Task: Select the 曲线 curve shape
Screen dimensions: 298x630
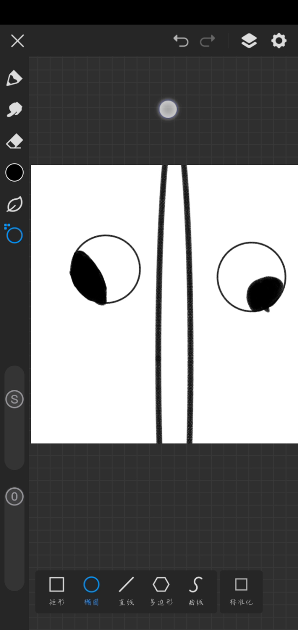Action: [196, 591]
